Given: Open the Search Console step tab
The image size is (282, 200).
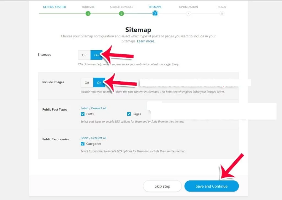Looking at the screenshot, I should tap(121, 7).
